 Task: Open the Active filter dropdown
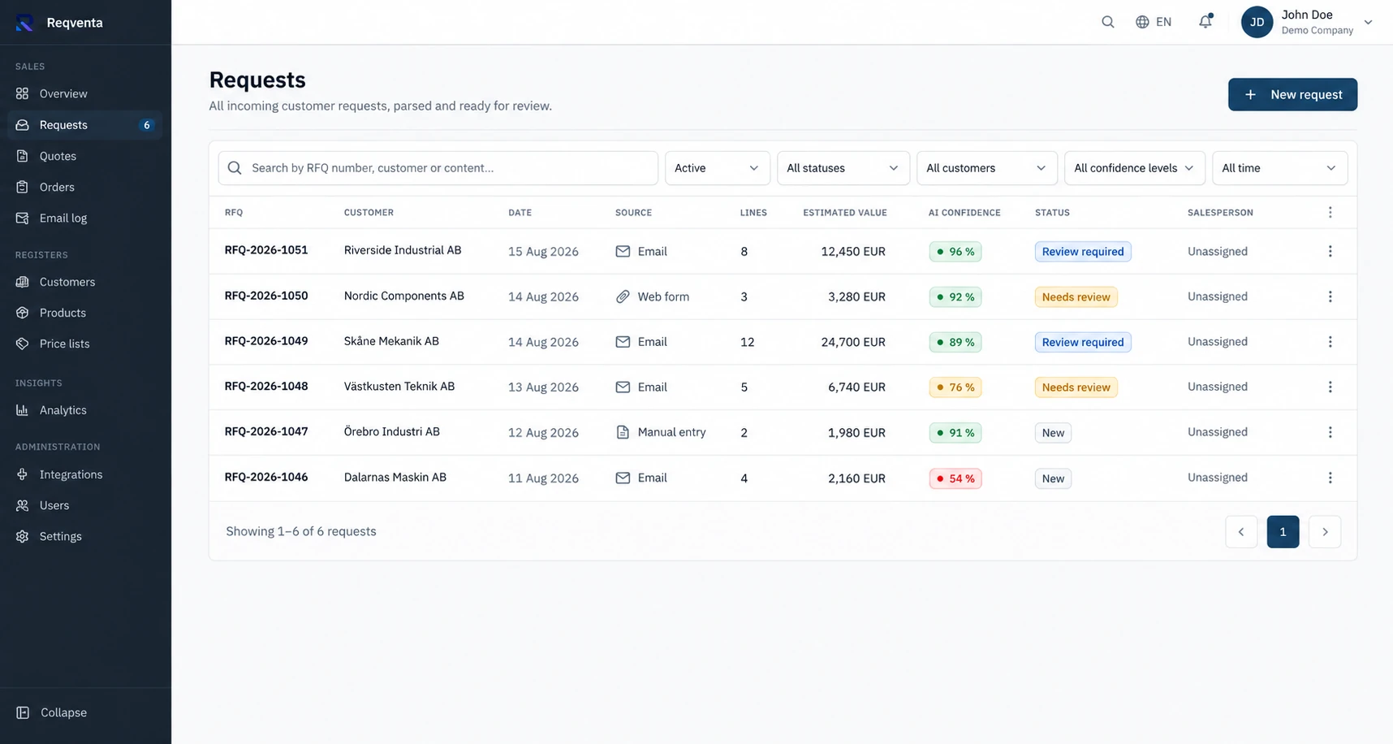717,168
